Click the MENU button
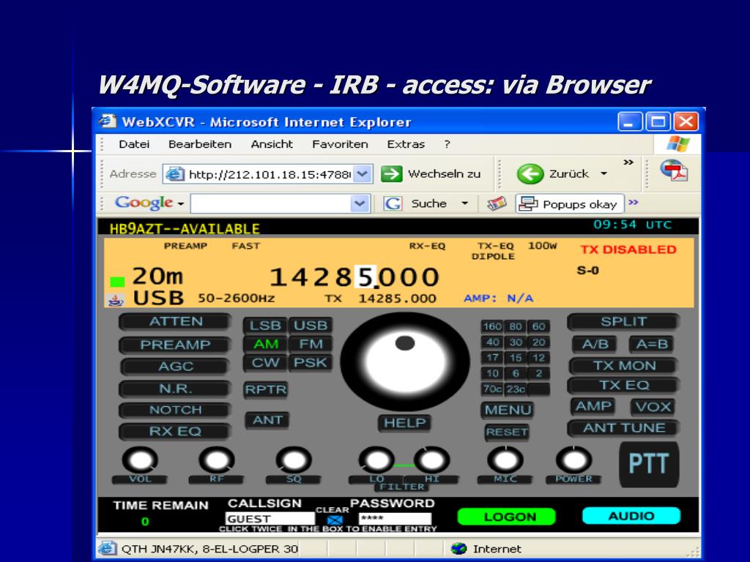Image resolution: width=750 pixels, height=562 pixels. click(x=508, y=410)
